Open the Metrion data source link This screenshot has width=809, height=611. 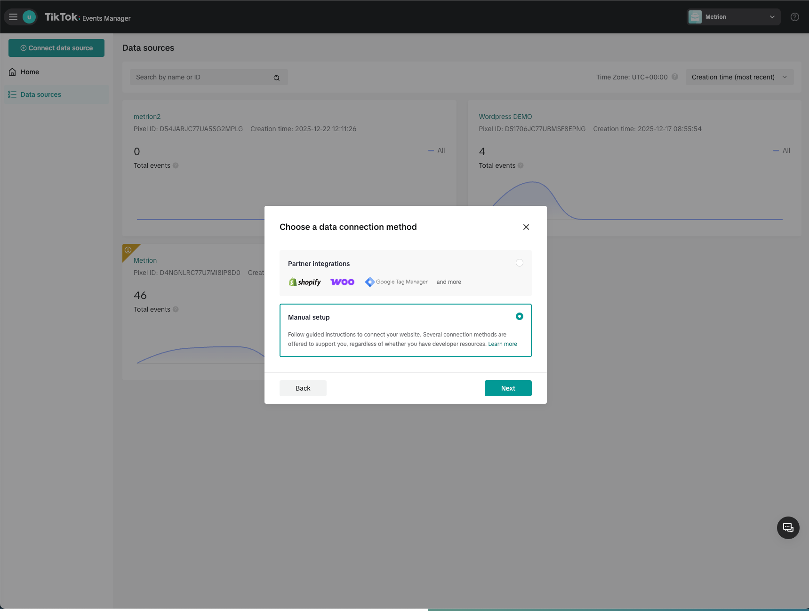(x=145, y=260)
